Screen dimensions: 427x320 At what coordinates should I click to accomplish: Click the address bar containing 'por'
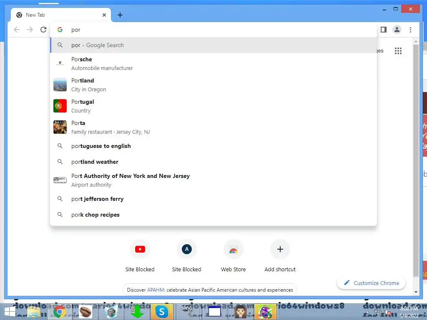(x=214, y=30)
